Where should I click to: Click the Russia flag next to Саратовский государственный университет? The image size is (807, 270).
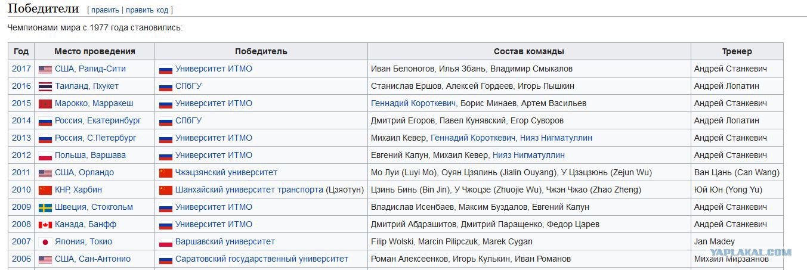click(x=166, y=259)
